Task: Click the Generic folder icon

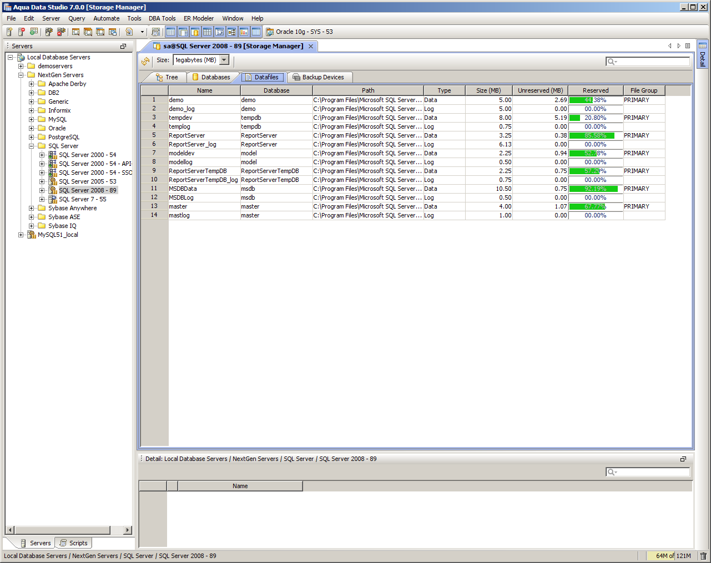Action: 42,102
